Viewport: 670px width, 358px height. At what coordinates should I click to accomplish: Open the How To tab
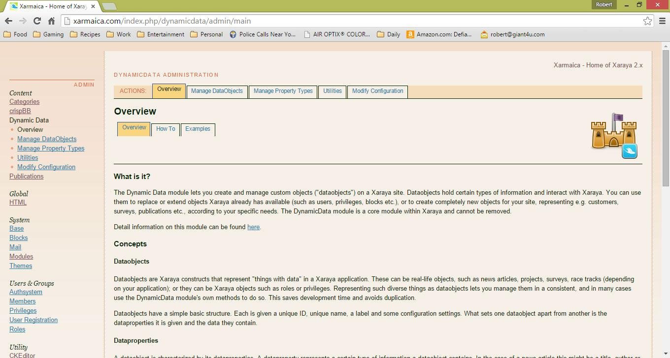point(165,129)
